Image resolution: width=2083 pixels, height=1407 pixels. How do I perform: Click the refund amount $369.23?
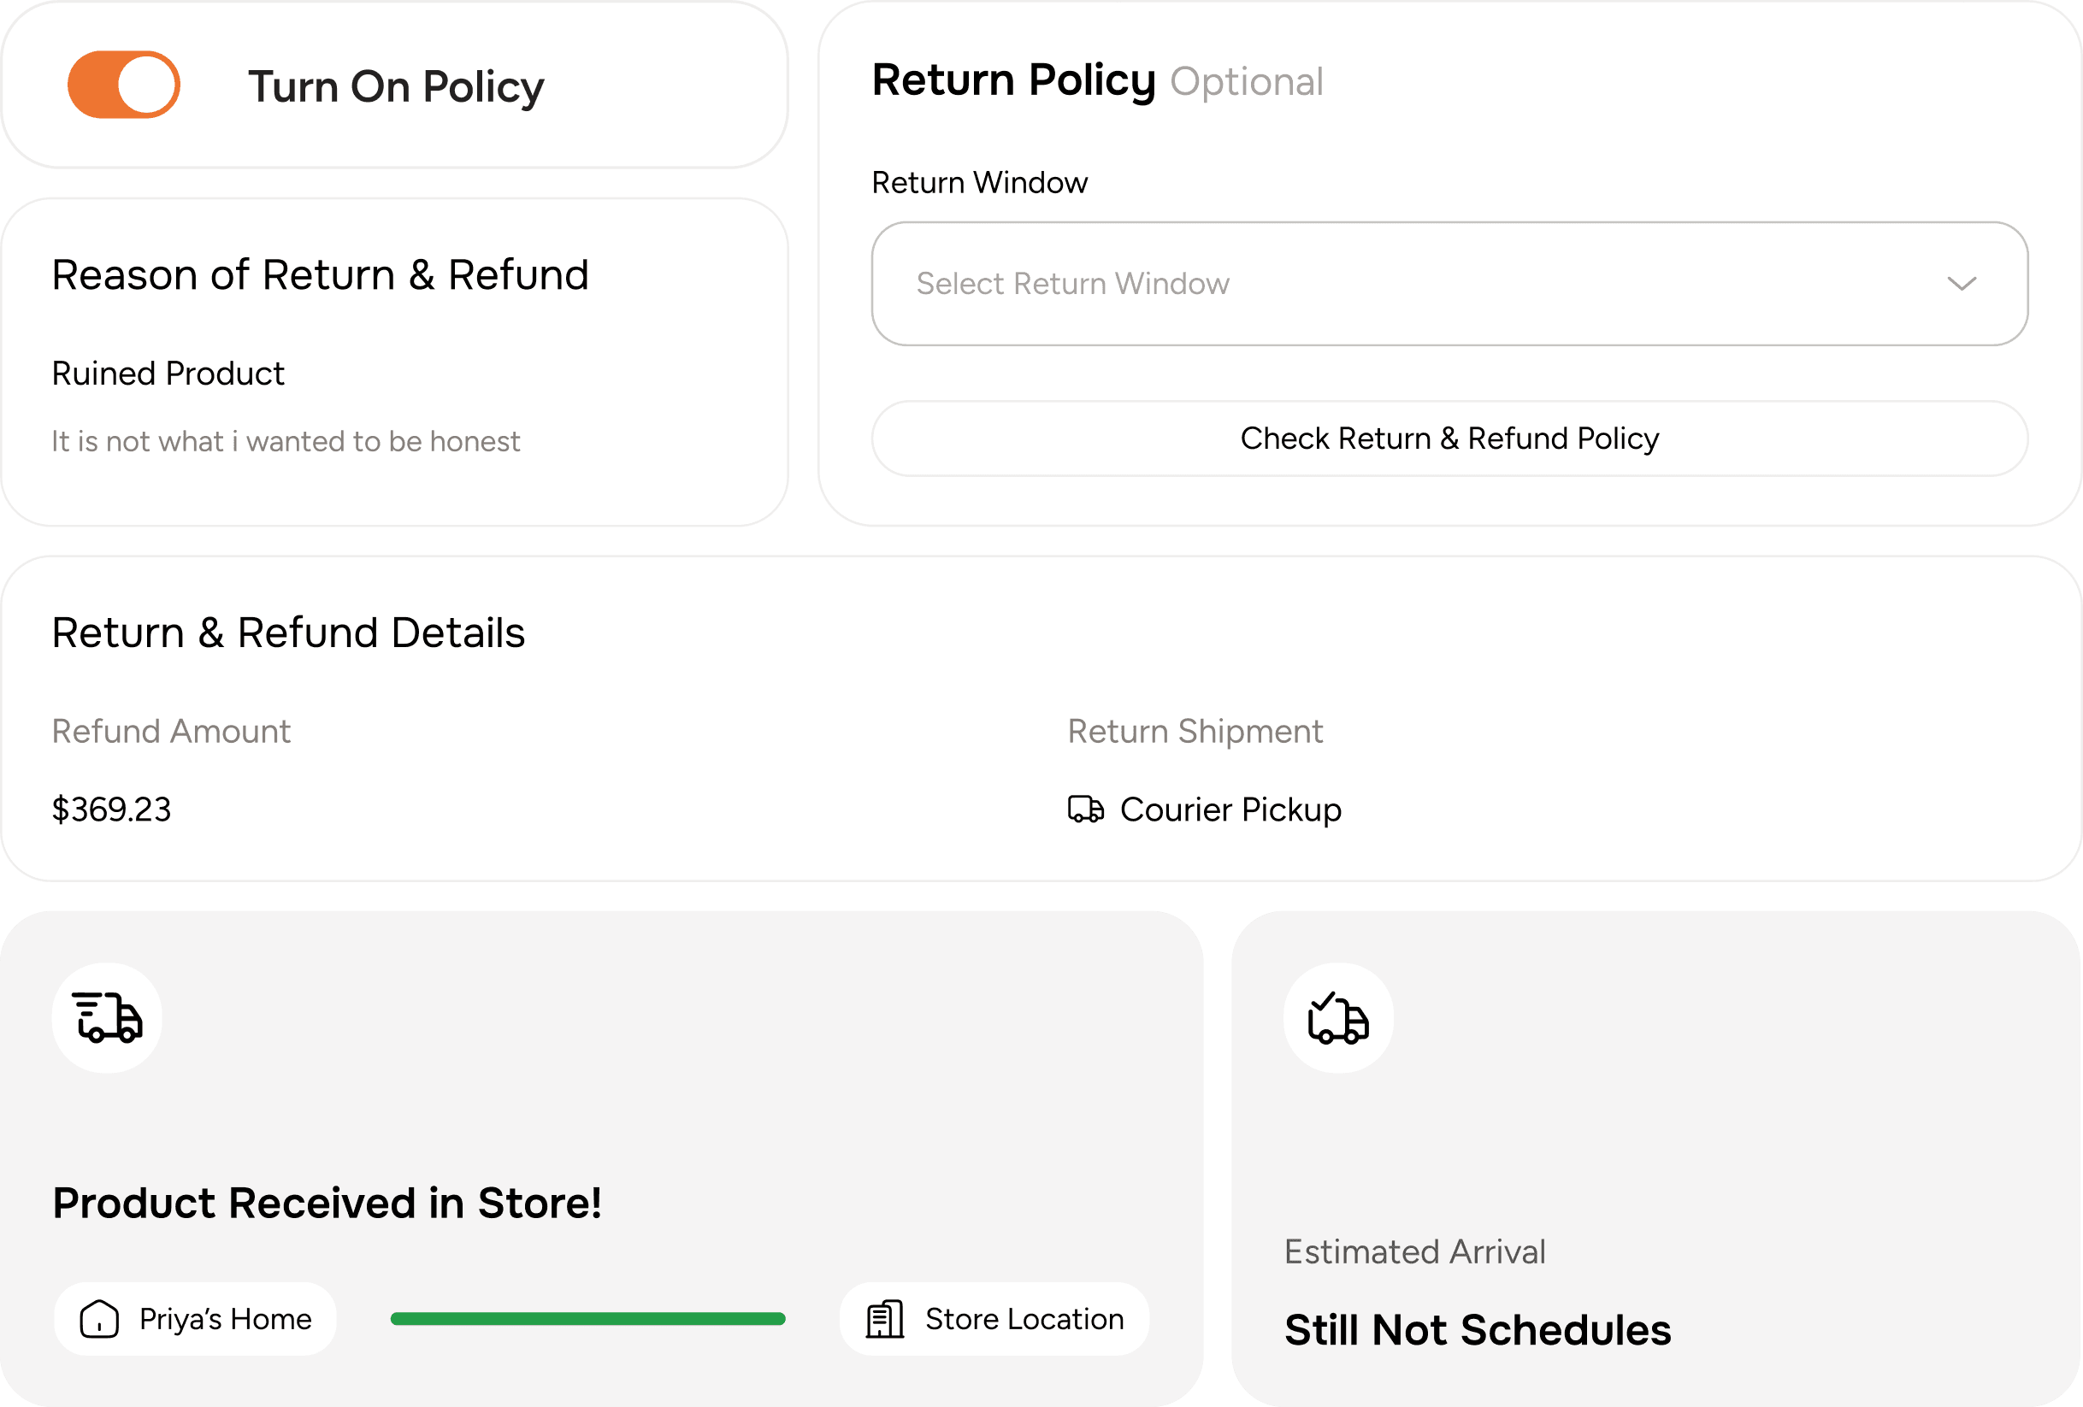[x=112, y=809]
